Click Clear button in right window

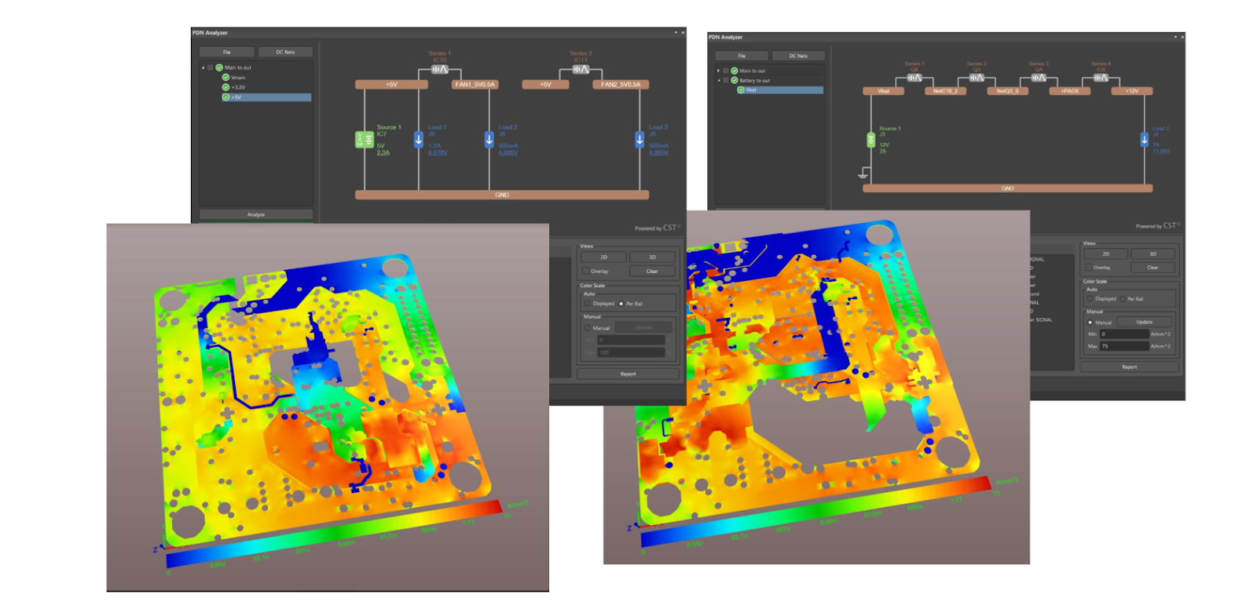click(1153, 267)
